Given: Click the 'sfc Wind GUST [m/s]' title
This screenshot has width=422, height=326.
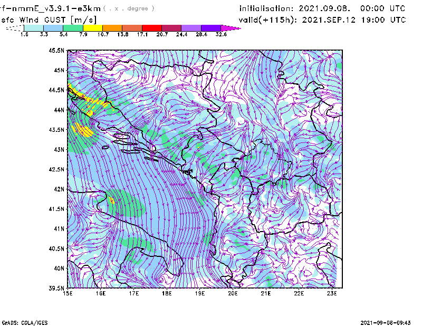Looking at the screenshot, I should pyautogui.click(x=49, y=20).
